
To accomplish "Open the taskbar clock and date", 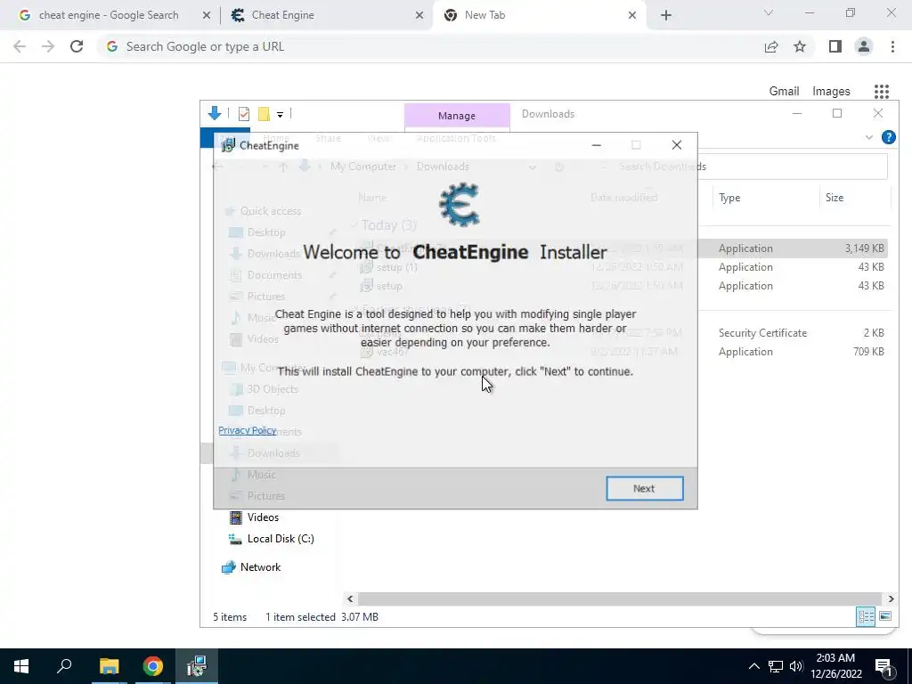I will 835,666.
